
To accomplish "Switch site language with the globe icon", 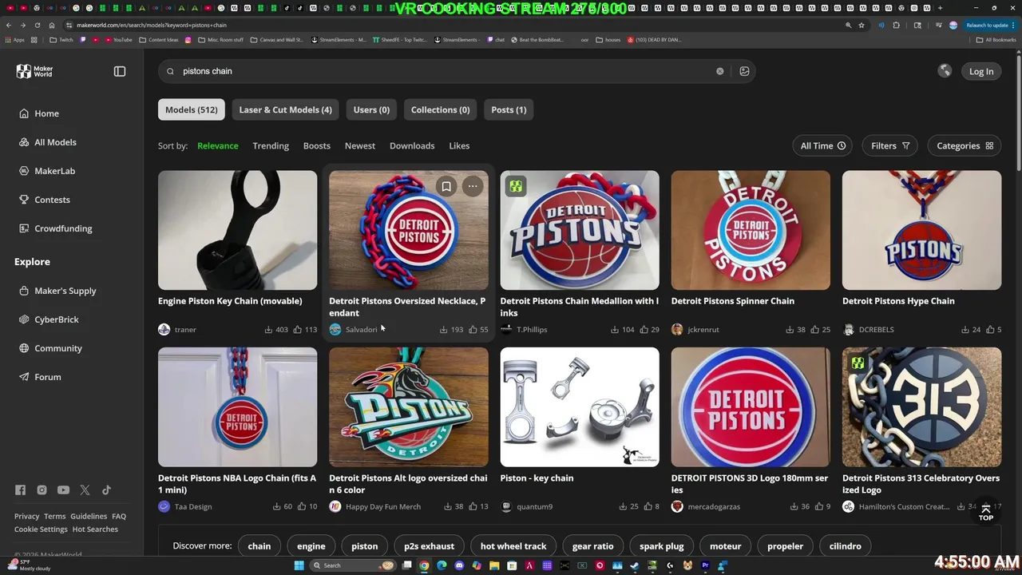I will [x=945, y=71].
